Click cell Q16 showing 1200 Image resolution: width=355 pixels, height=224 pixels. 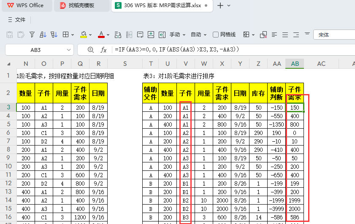pos(80,217)
